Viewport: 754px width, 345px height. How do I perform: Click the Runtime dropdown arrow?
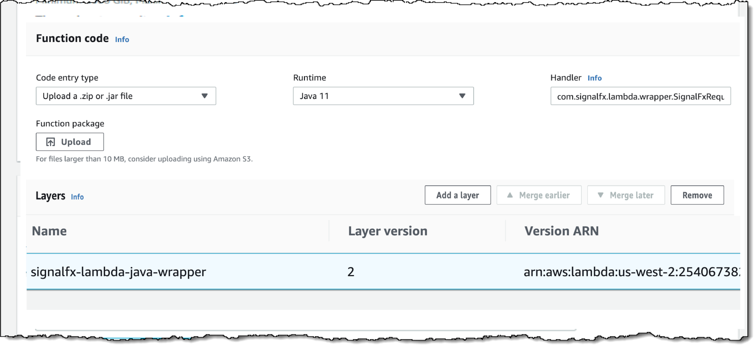tap(462, 96)
